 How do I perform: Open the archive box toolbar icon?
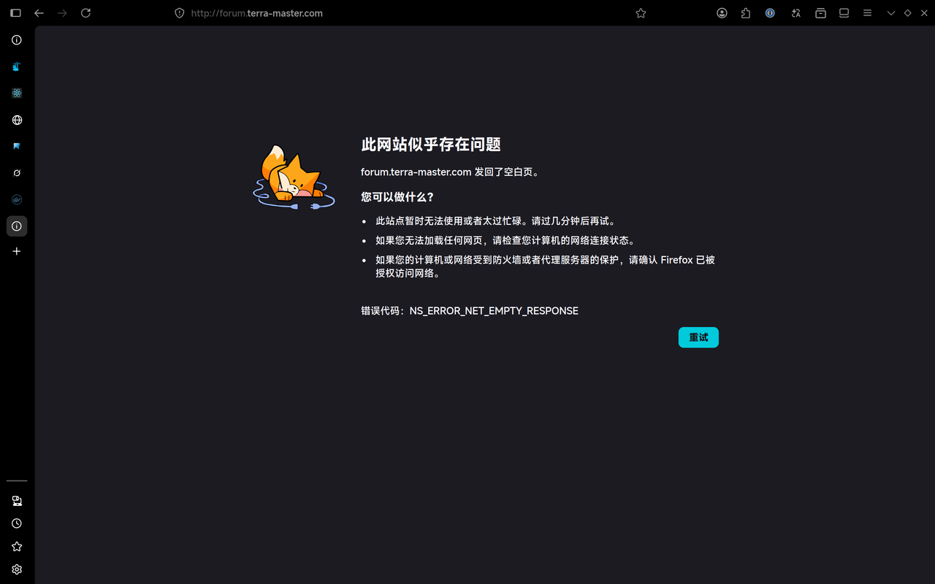click(x=820, y=13)
